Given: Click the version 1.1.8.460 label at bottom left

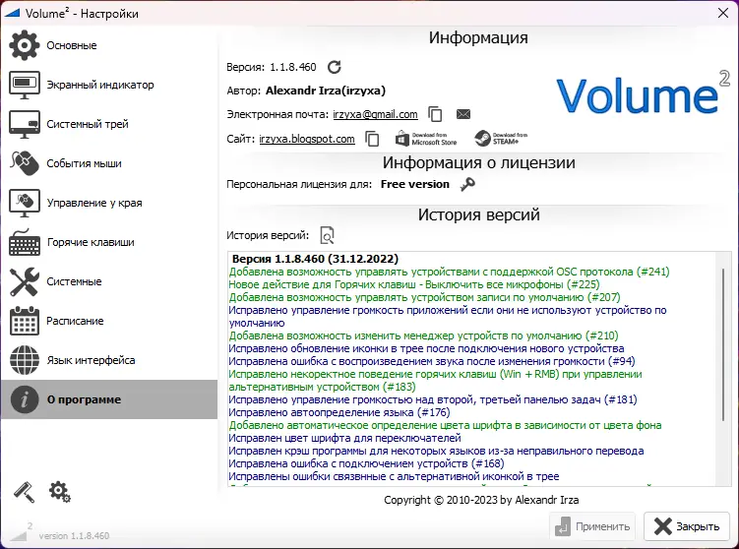Looking at the screenshot, I should tap(74, 536).
